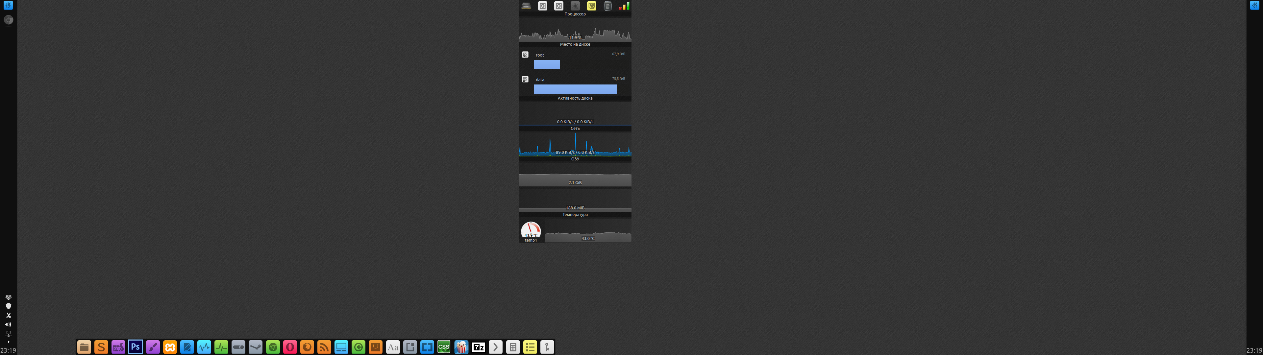Click the yellow network port icon in widget
The image size is (1263, 355).
[591, 6]
